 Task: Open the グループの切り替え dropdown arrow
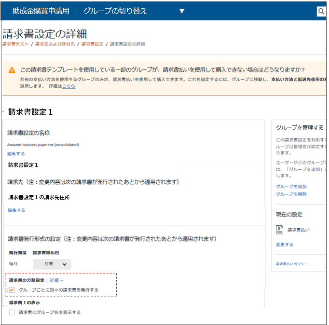pyautogui.click(x=182, y=11)
